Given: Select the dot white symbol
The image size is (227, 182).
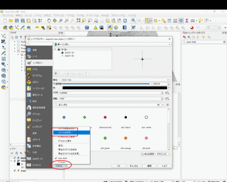Looking at the screenshot, I should tap(146, 117).
